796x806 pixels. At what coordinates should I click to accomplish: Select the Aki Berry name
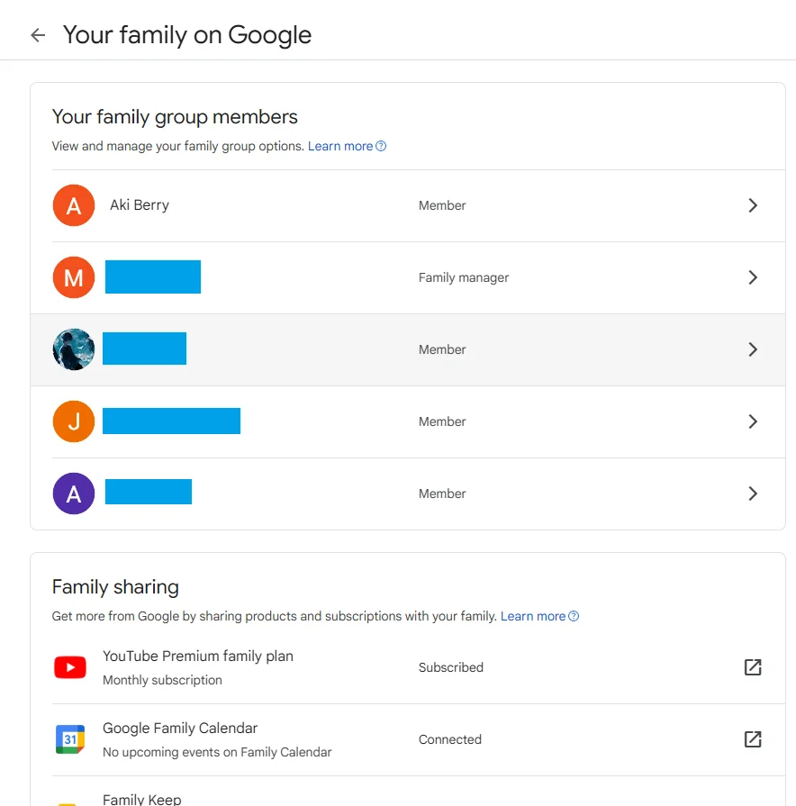click(x=140, y=205)
